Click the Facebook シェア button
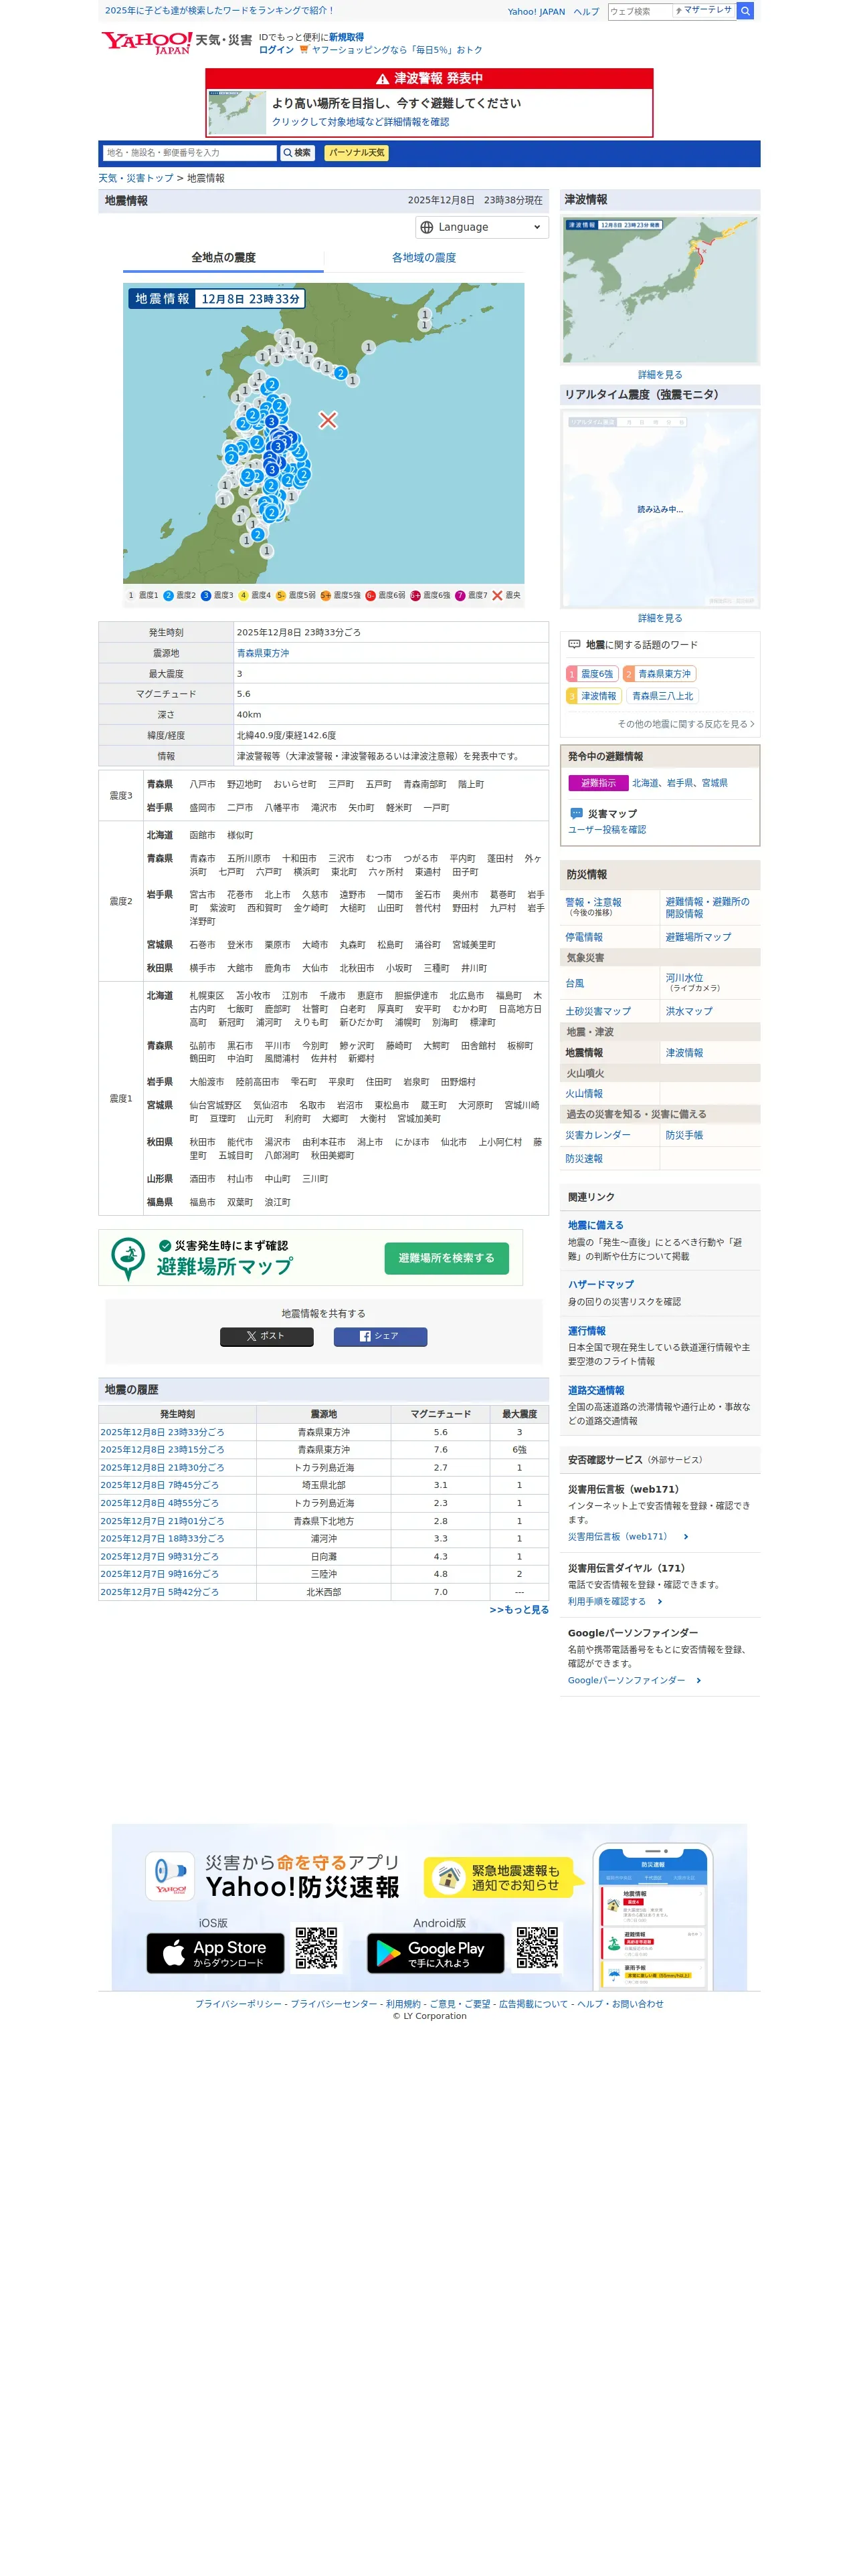 pyautogui.click(x=380, y=1336)
